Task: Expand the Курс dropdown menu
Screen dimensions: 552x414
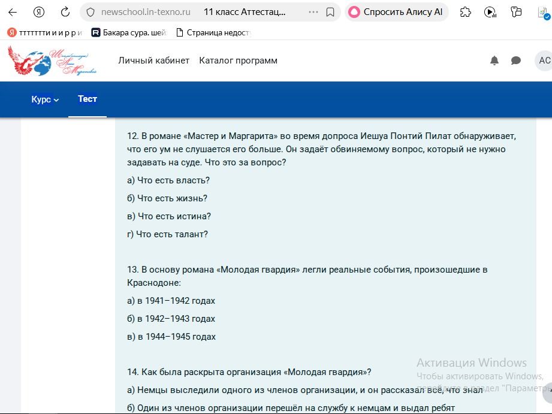Action: click(45, 99)
